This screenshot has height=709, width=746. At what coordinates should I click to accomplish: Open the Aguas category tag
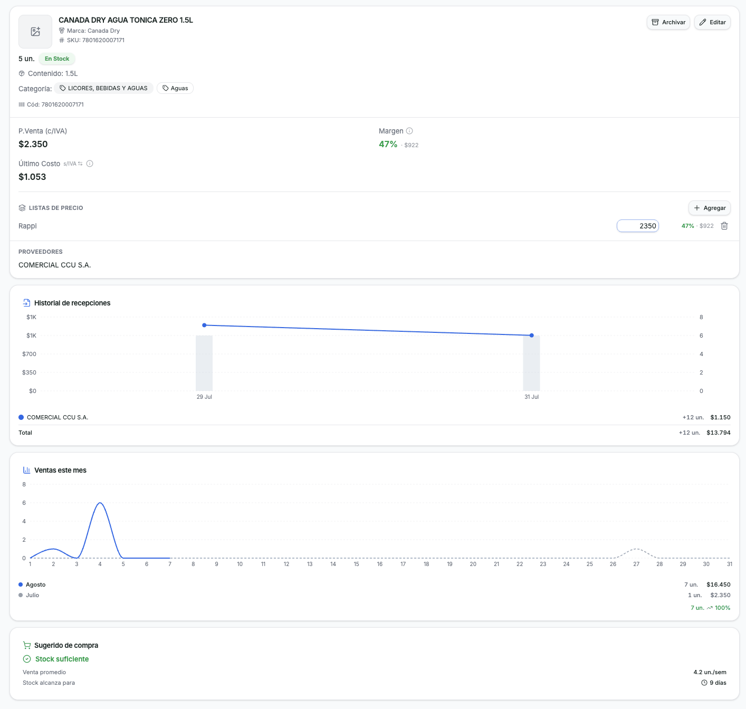tap(175, 88)
